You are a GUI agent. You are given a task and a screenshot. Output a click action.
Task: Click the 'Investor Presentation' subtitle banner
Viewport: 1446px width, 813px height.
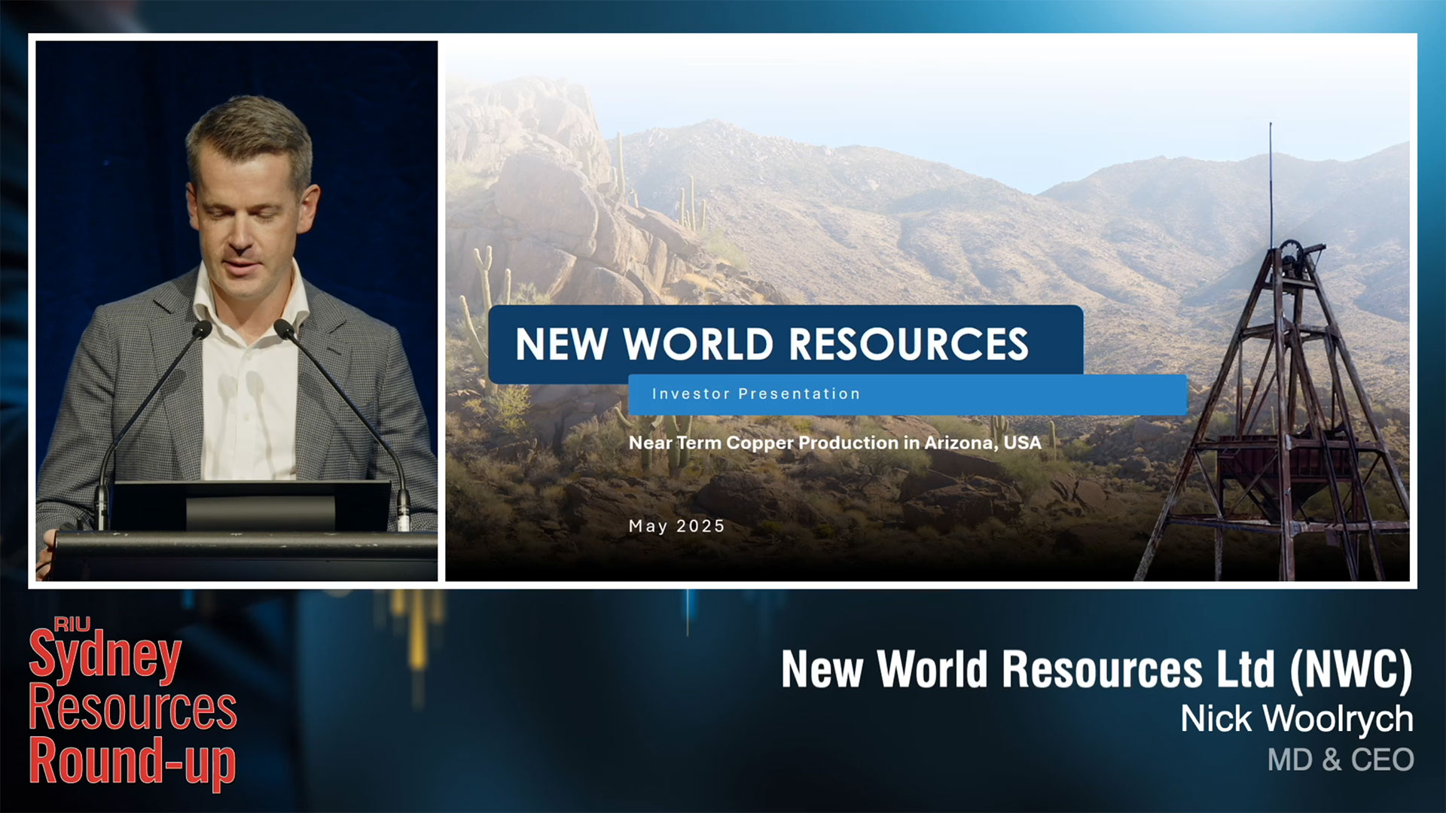tap(908, 394)
